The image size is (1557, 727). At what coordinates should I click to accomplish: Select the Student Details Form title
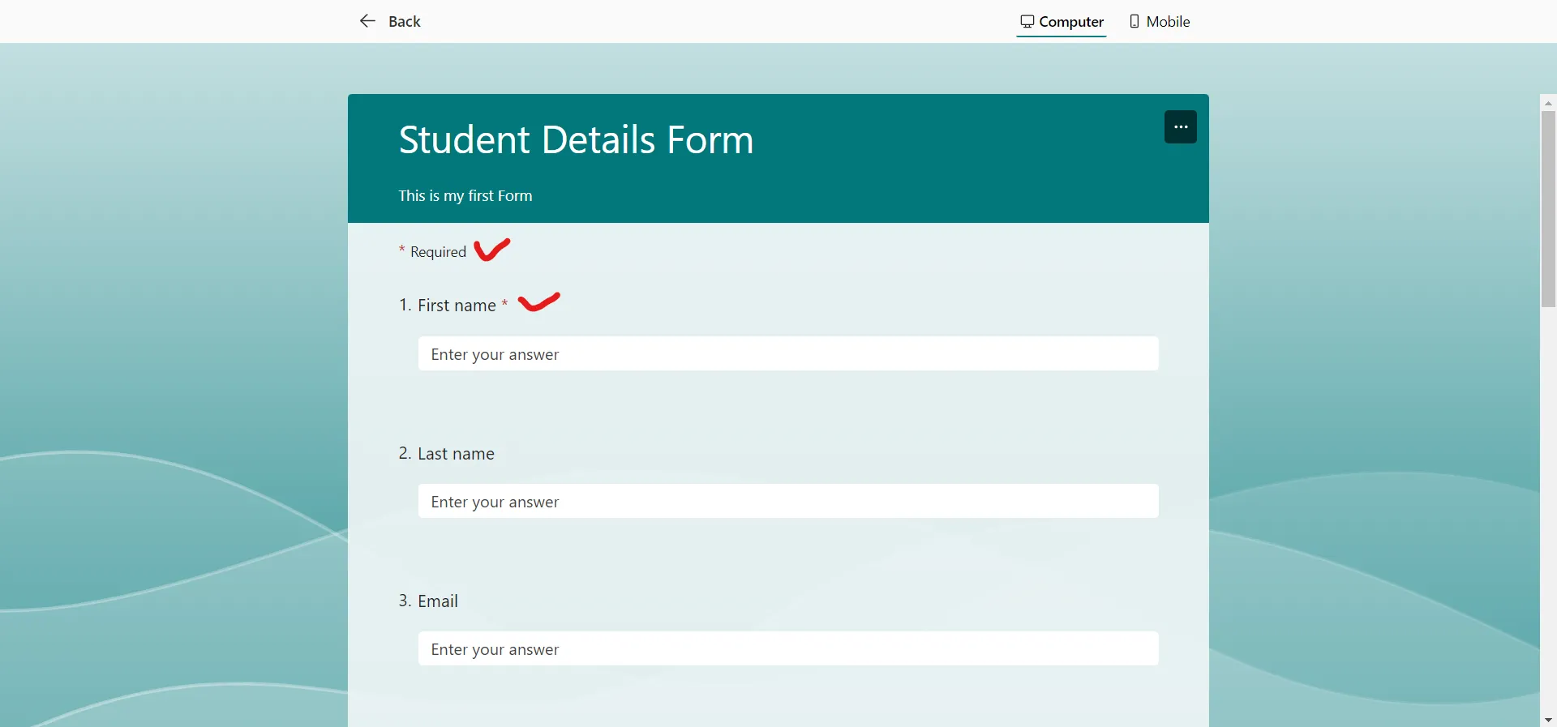click(575, 139)
